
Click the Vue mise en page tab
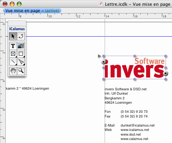[32, 11]
